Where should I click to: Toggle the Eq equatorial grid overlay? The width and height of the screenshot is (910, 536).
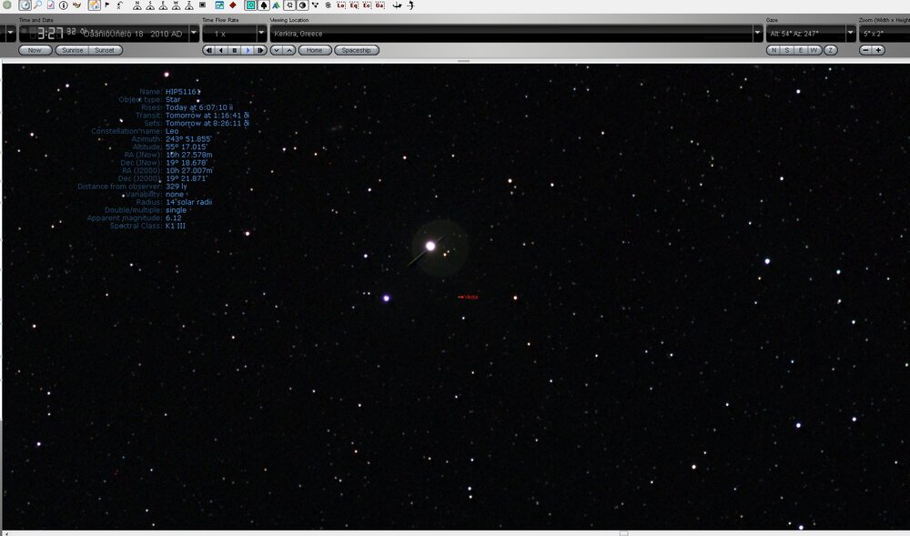point(354,5)
